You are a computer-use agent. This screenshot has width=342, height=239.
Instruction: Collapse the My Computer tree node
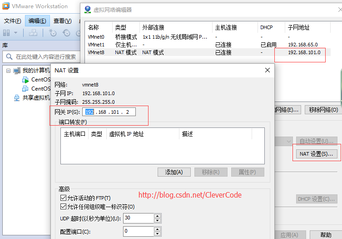tap(8, 71)
